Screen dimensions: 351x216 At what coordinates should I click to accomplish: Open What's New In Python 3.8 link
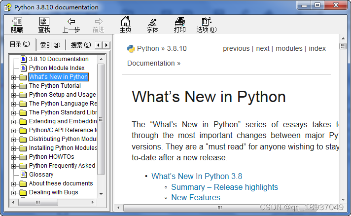pyautogui.click(x=197, y=177)
